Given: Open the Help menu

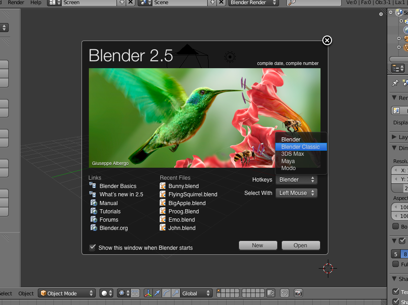Looking at the screenshot, I should click(x=36, y=2).
